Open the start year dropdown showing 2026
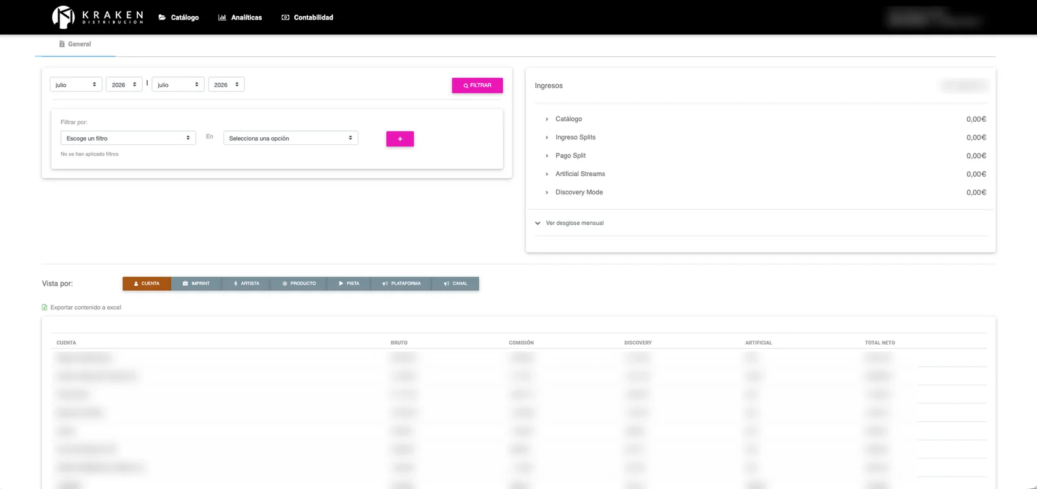This screenshot has height=489, width=1037. coord(124,85)
